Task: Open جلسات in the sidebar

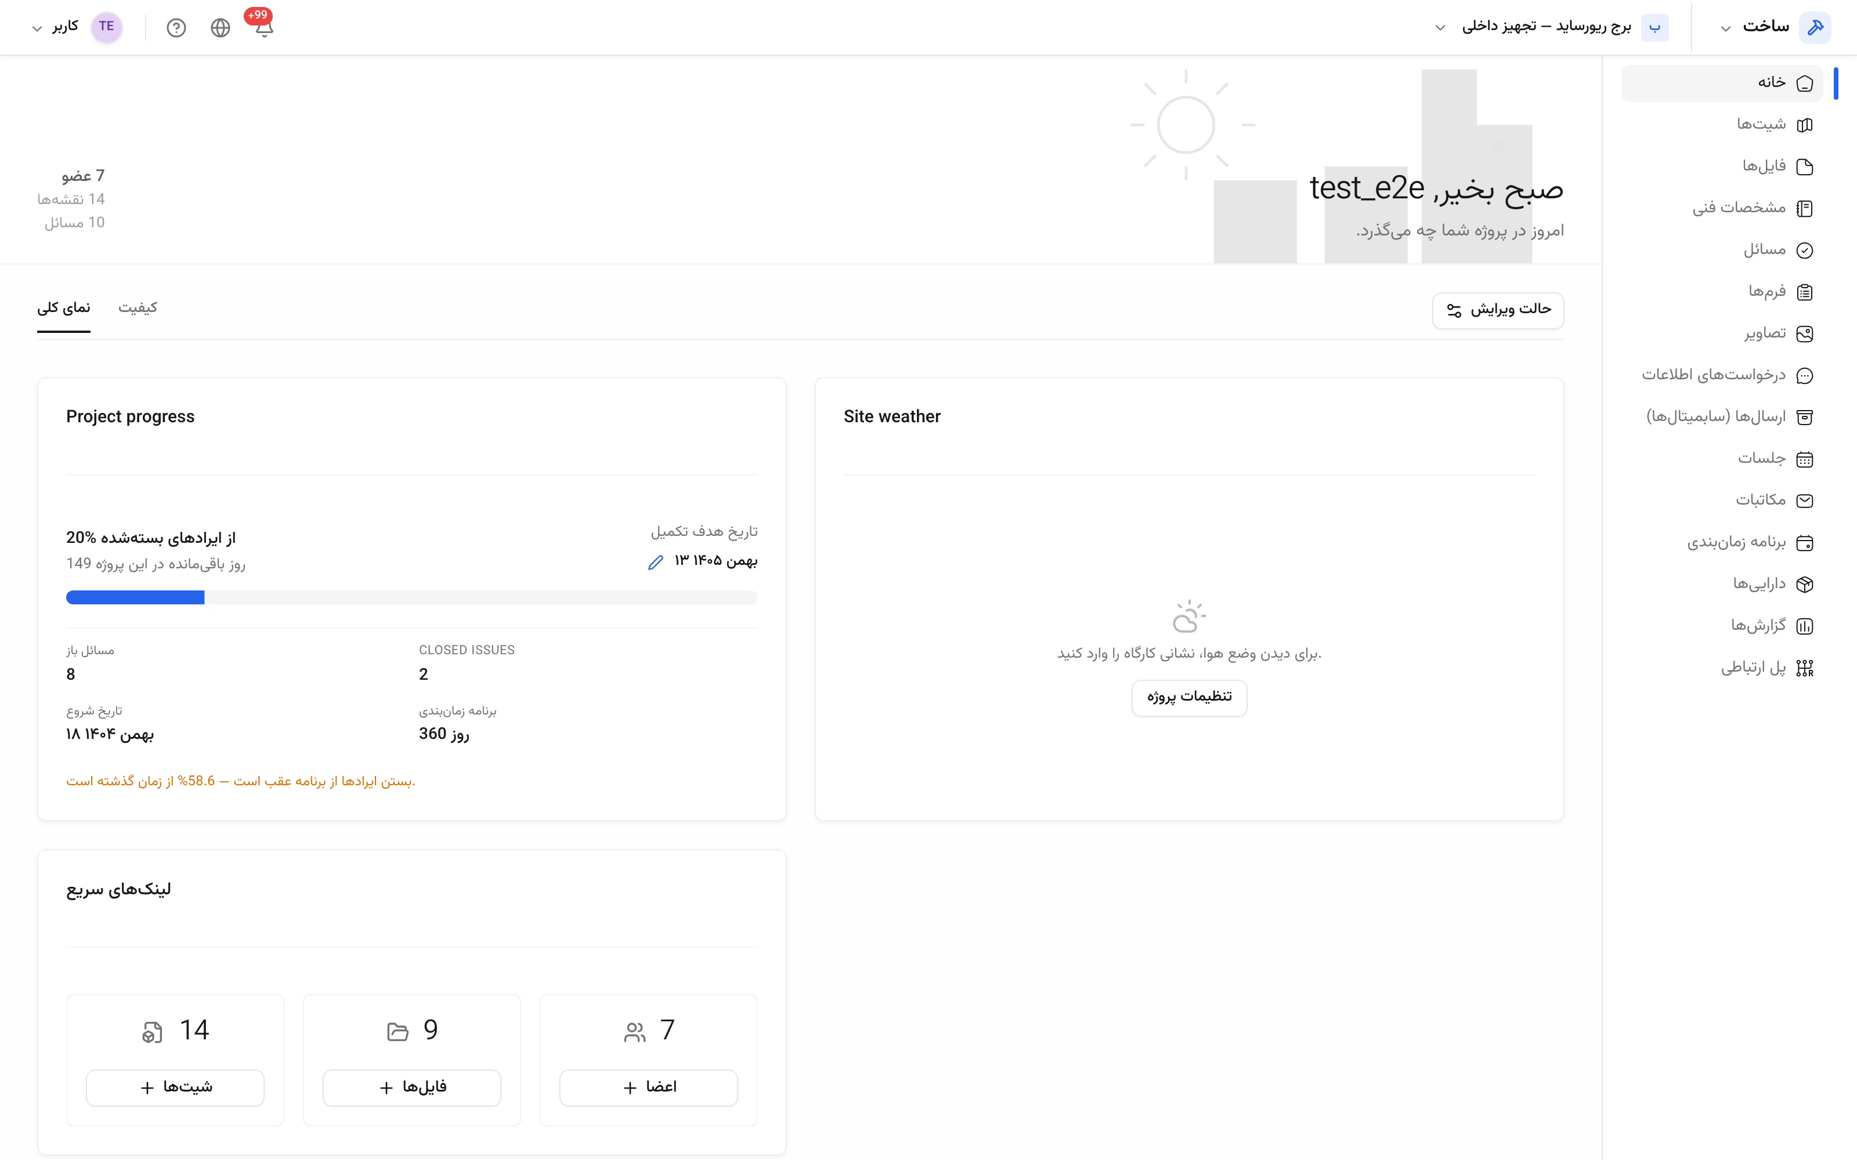Action: click(1721, 459)
